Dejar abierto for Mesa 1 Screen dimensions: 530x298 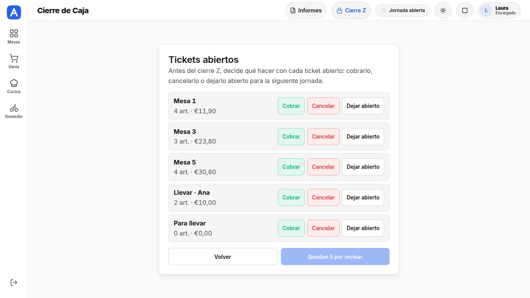[363, 106]
